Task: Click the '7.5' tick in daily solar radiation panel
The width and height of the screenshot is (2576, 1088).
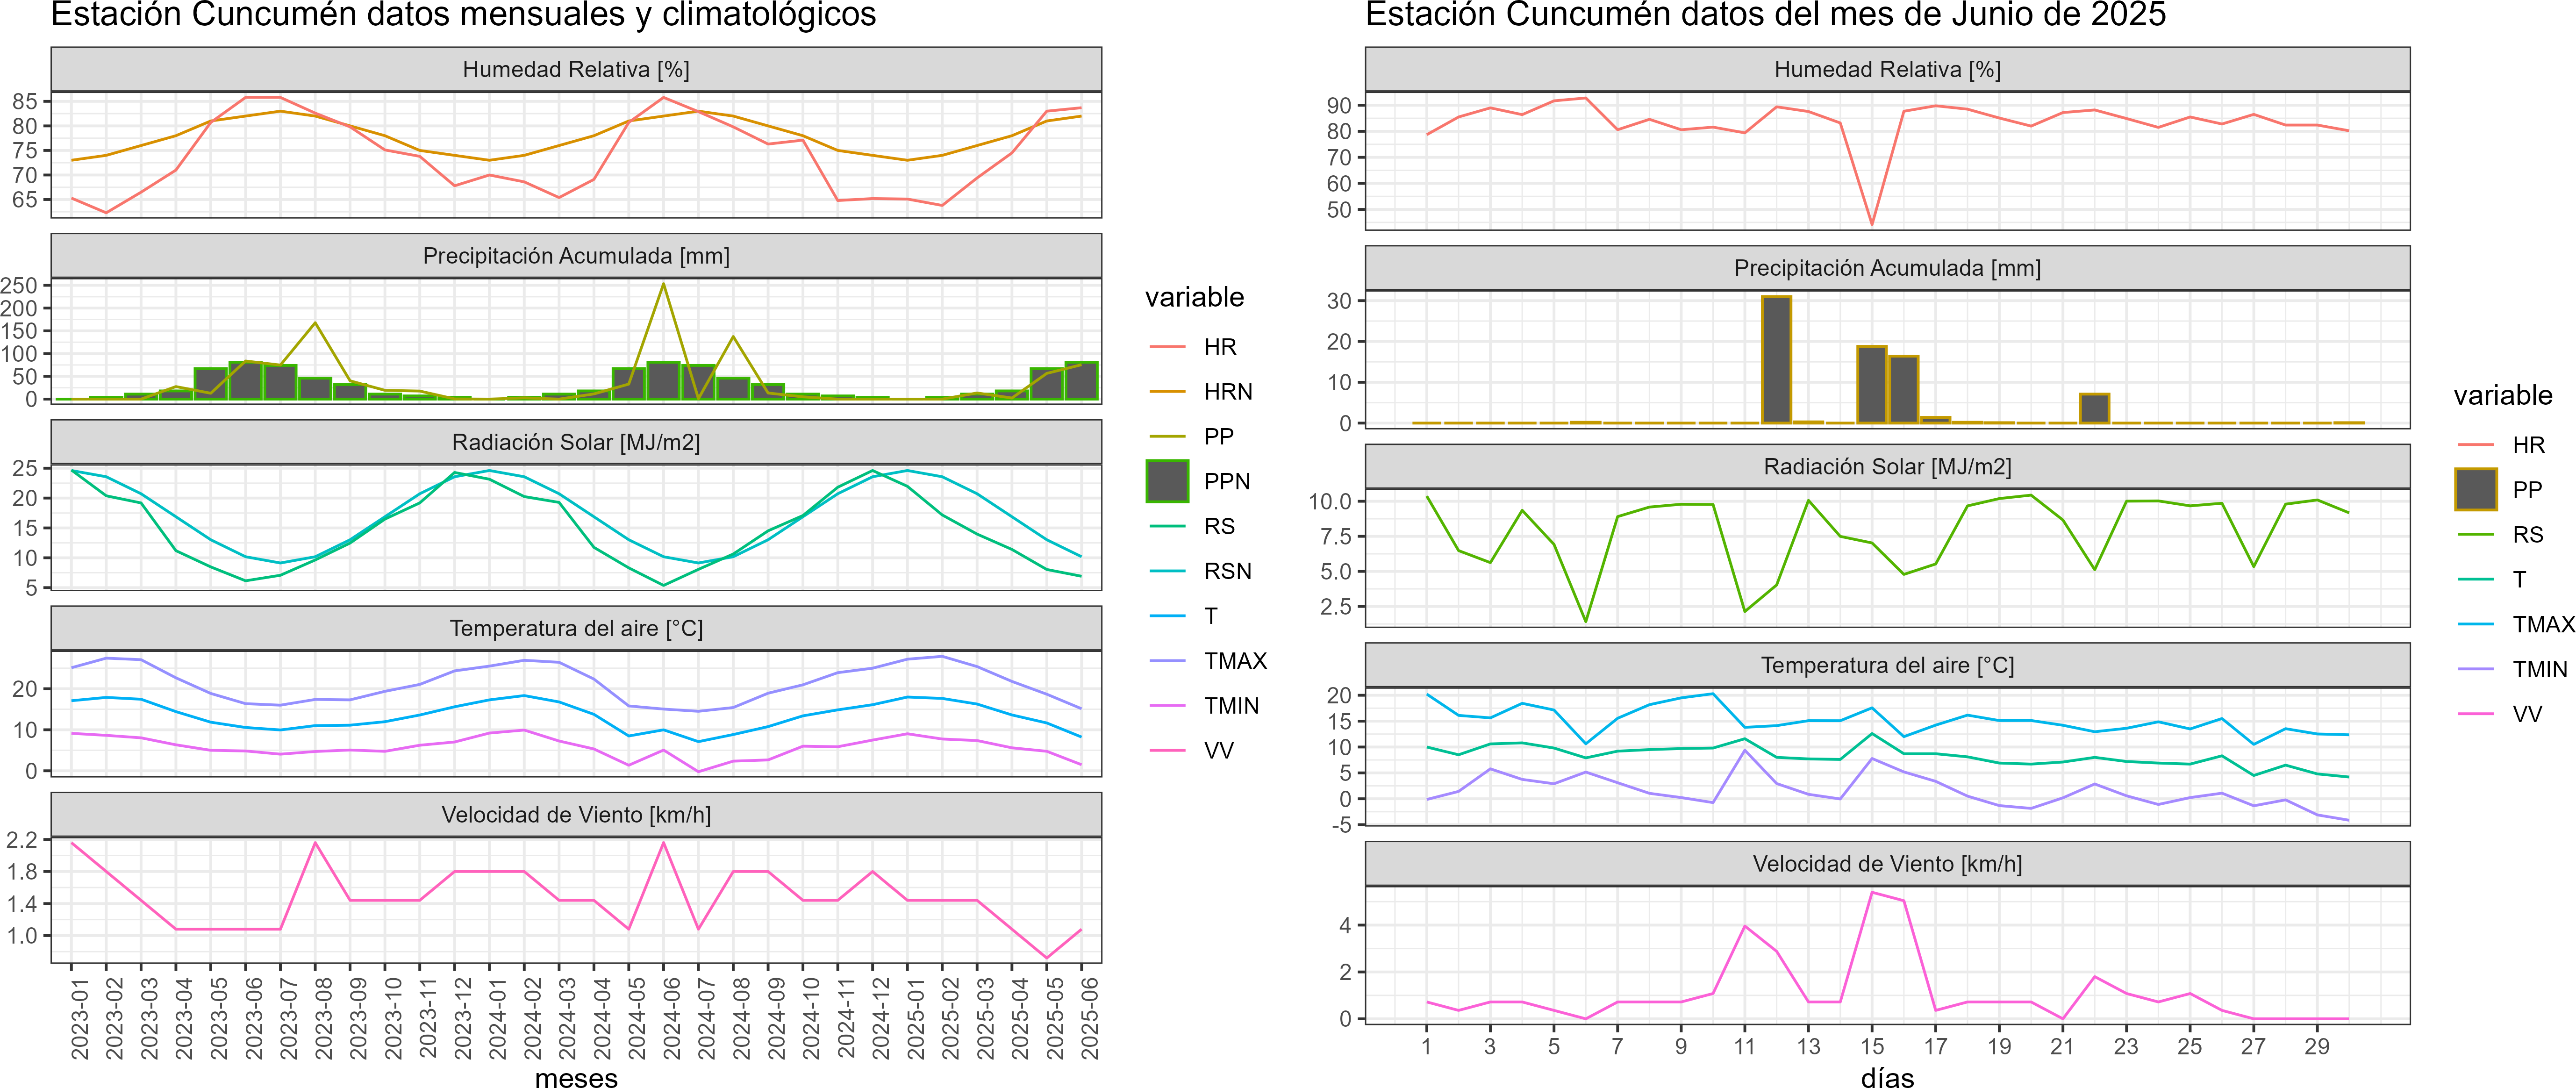Action: [1335, 536]
